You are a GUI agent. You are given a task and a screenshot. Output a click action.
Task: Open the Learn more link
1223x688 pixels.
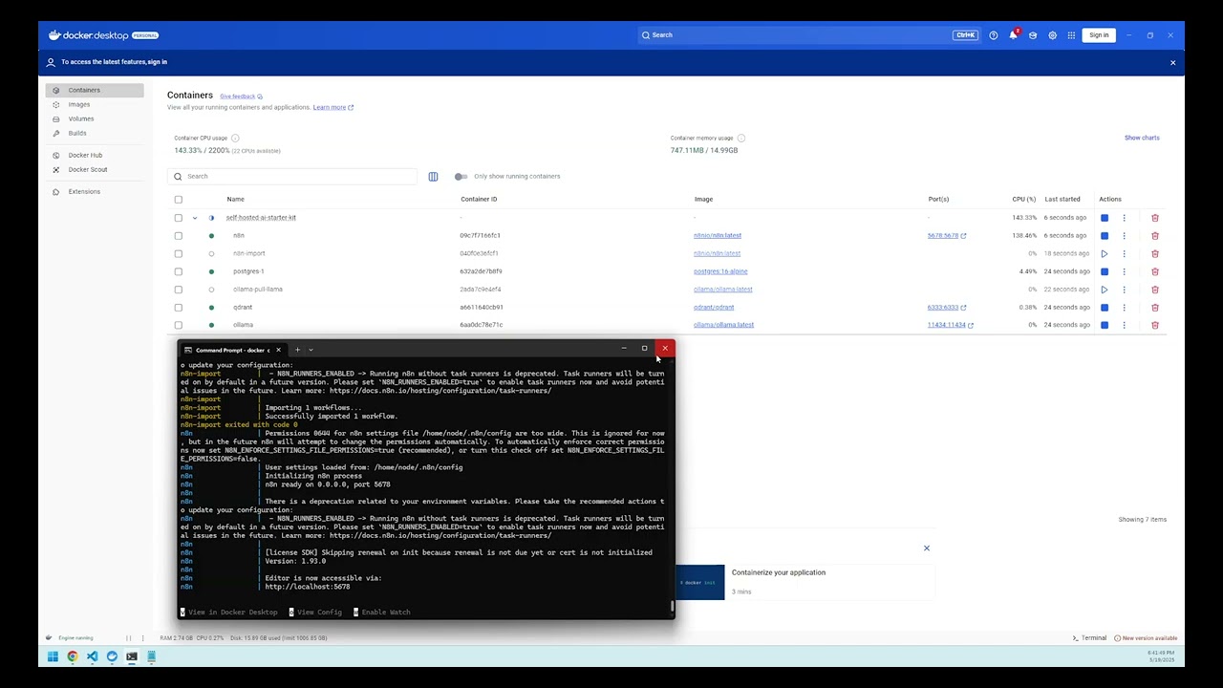[333, 107]
